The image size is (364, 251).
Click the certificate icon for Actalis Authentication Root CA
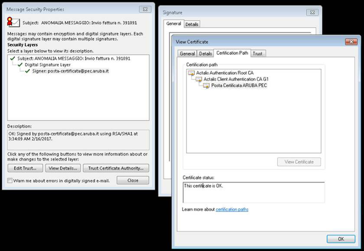pos(192,73)
